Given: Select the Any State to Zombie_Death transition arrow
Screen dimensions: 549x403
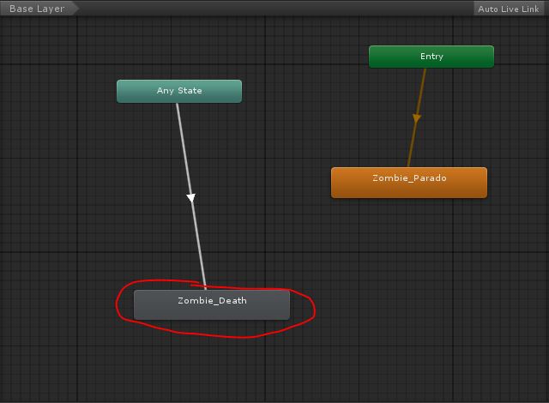Looking at the screenshot, I should pyautogui.click(x=190, y=197).
